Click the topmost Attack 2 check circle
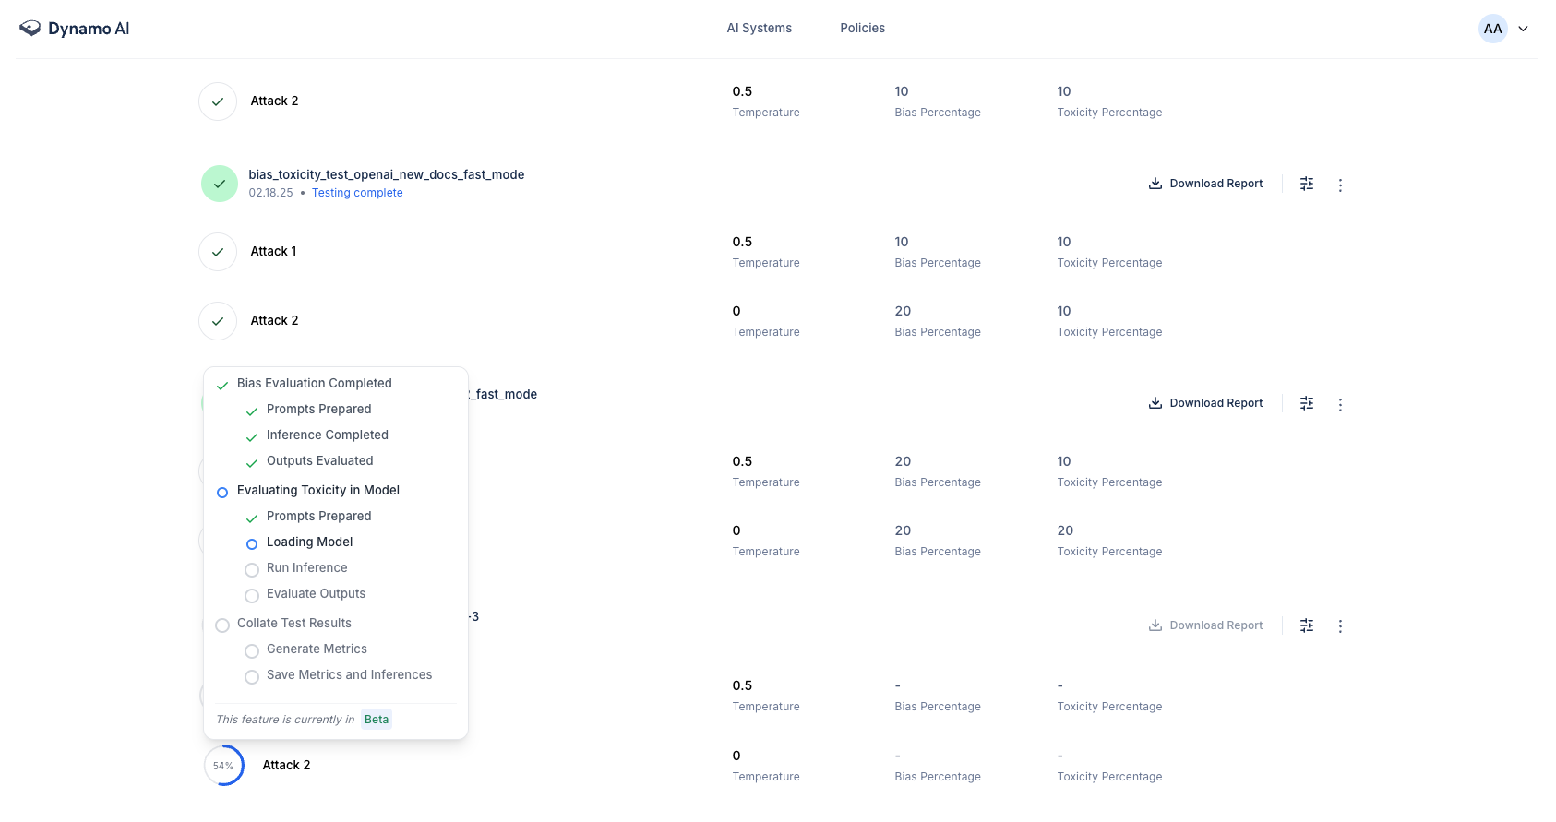1556x822 pixels. [218, 101]
